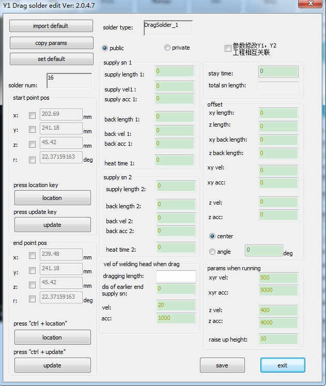The image size is (326, 386).
Task: Save the drag solder parameters
Action: point(222,365)
